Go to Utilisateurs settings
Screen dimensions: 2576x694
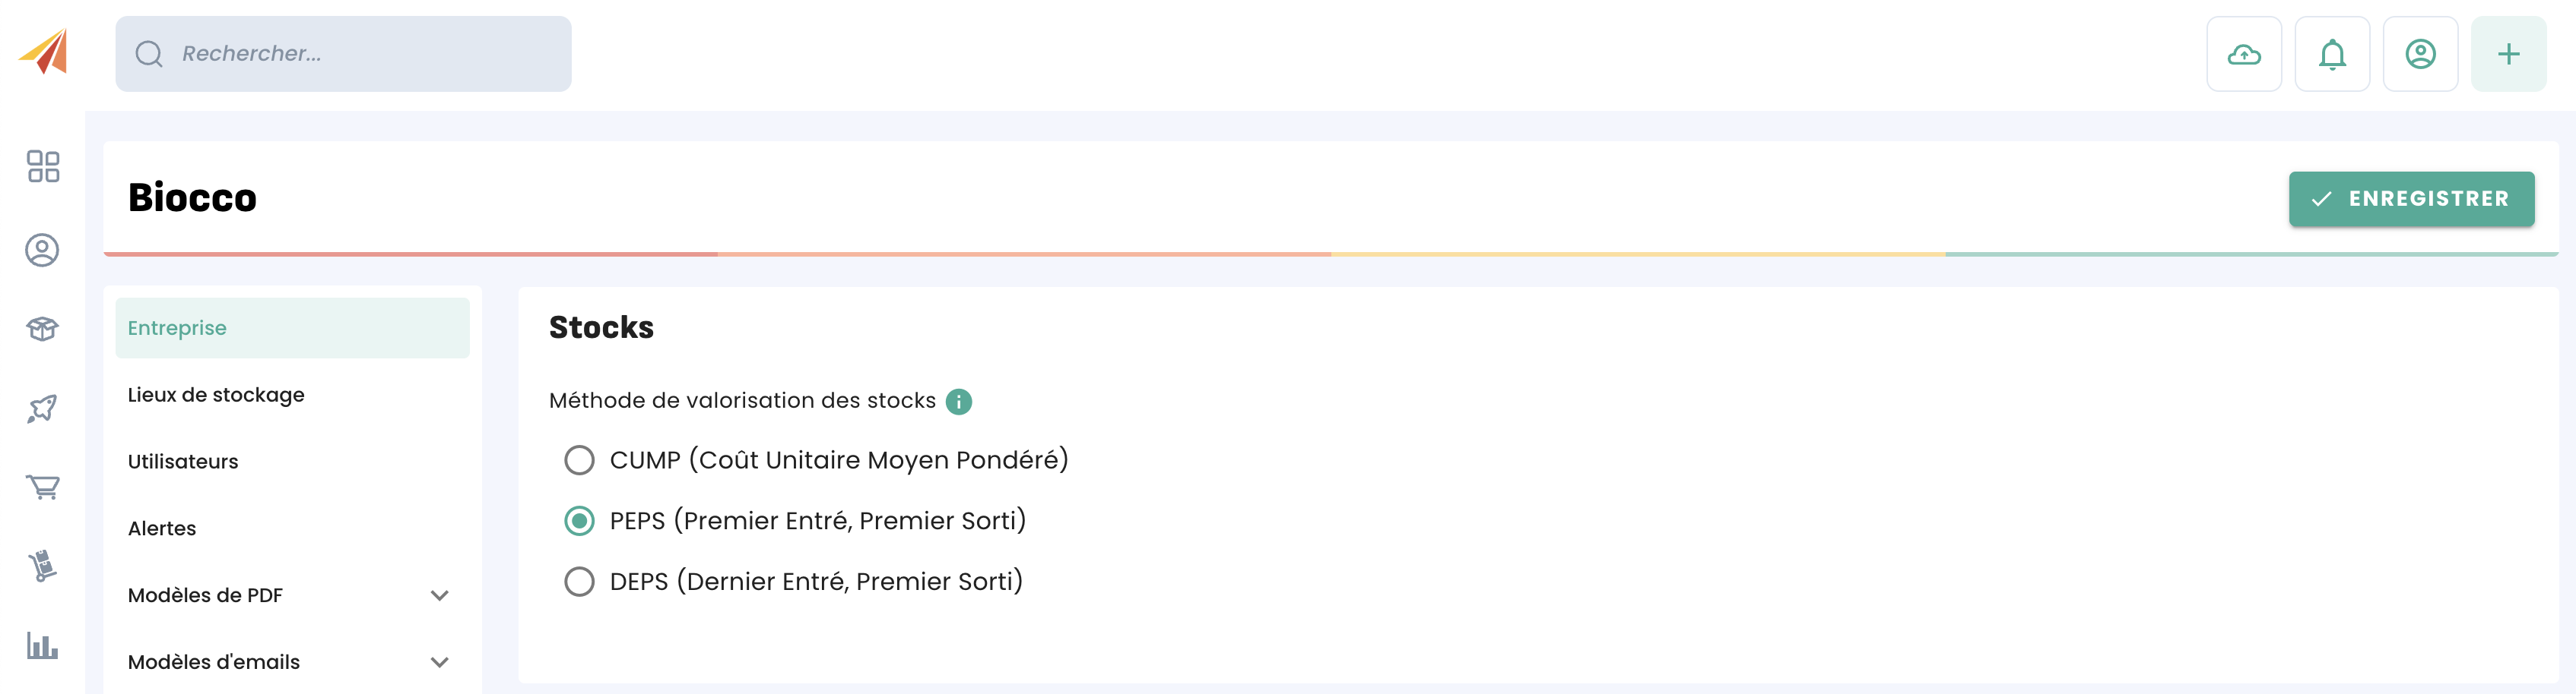coord(183,462)
